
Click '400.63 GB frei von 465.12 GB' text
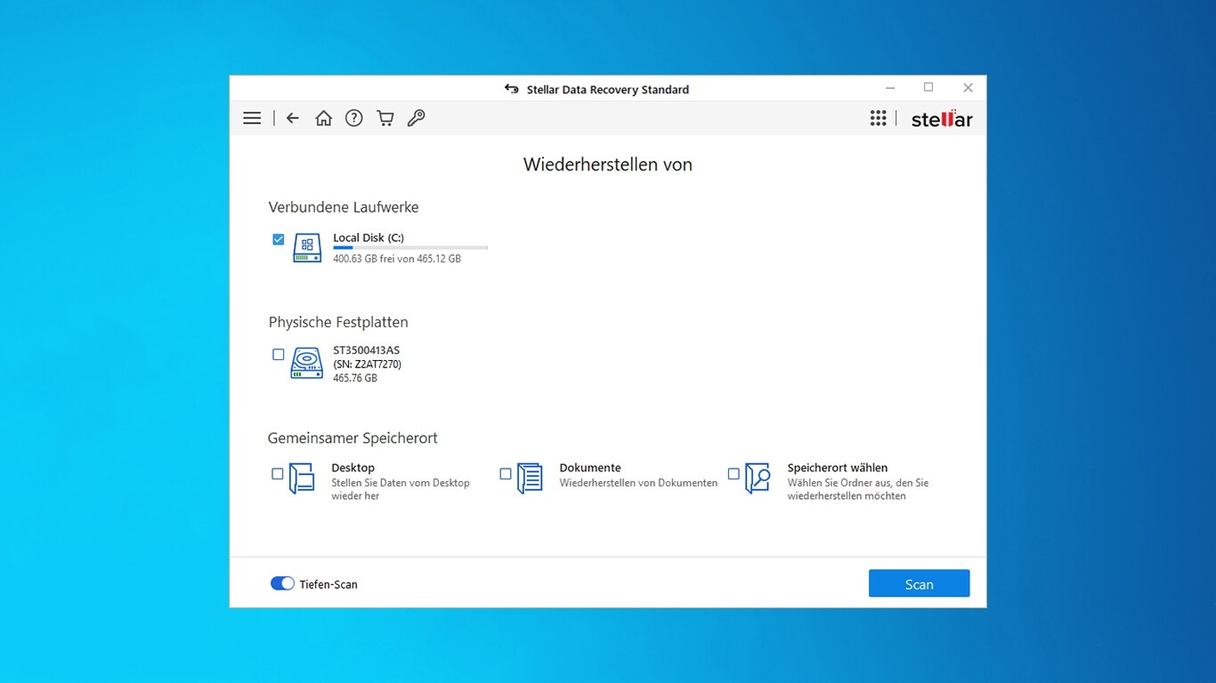point(397,259)
